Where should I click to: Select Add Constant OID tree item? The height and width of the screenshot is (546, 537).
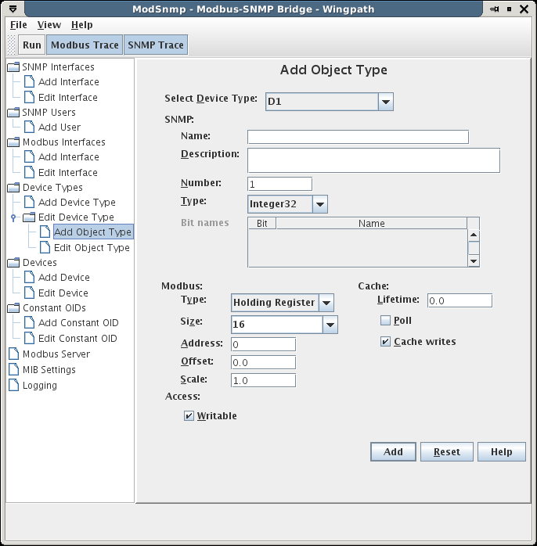click(78, 323)
